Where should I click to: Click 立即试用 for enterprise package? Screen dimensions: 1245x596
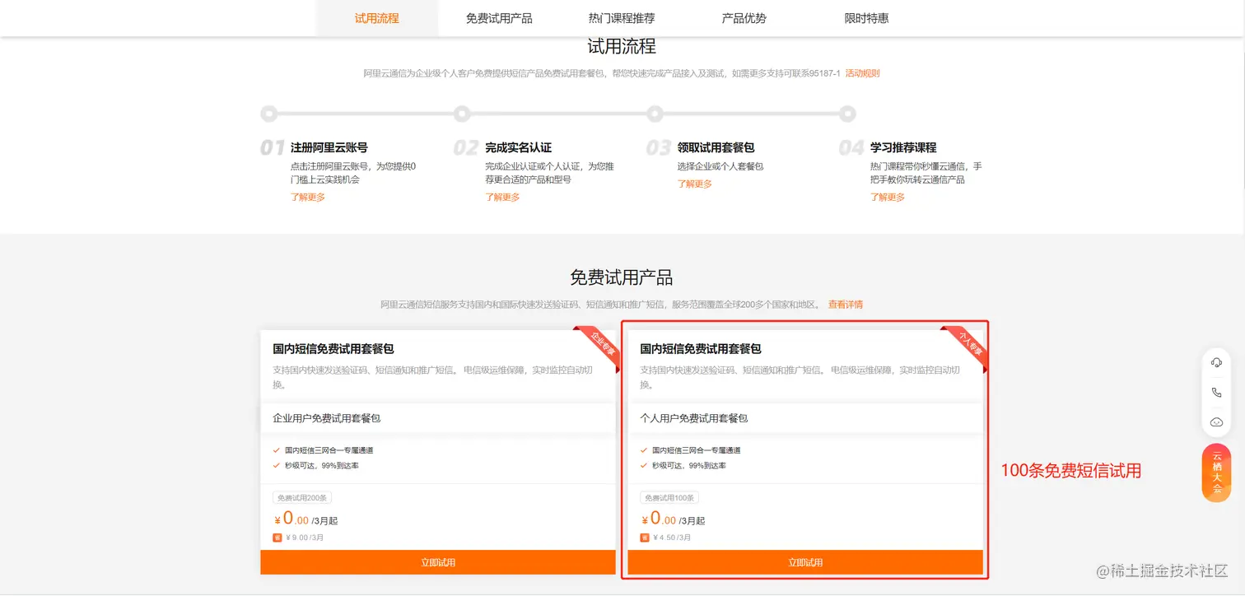[x=438, y=562]
